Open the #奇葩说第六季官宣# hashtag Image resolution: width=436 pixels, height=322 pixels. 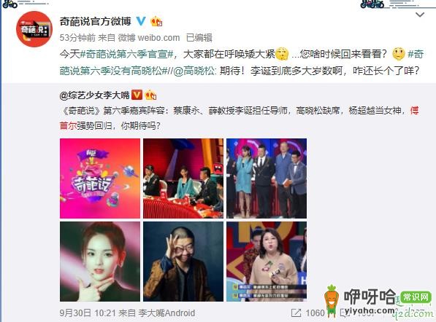tap(127, 54)
